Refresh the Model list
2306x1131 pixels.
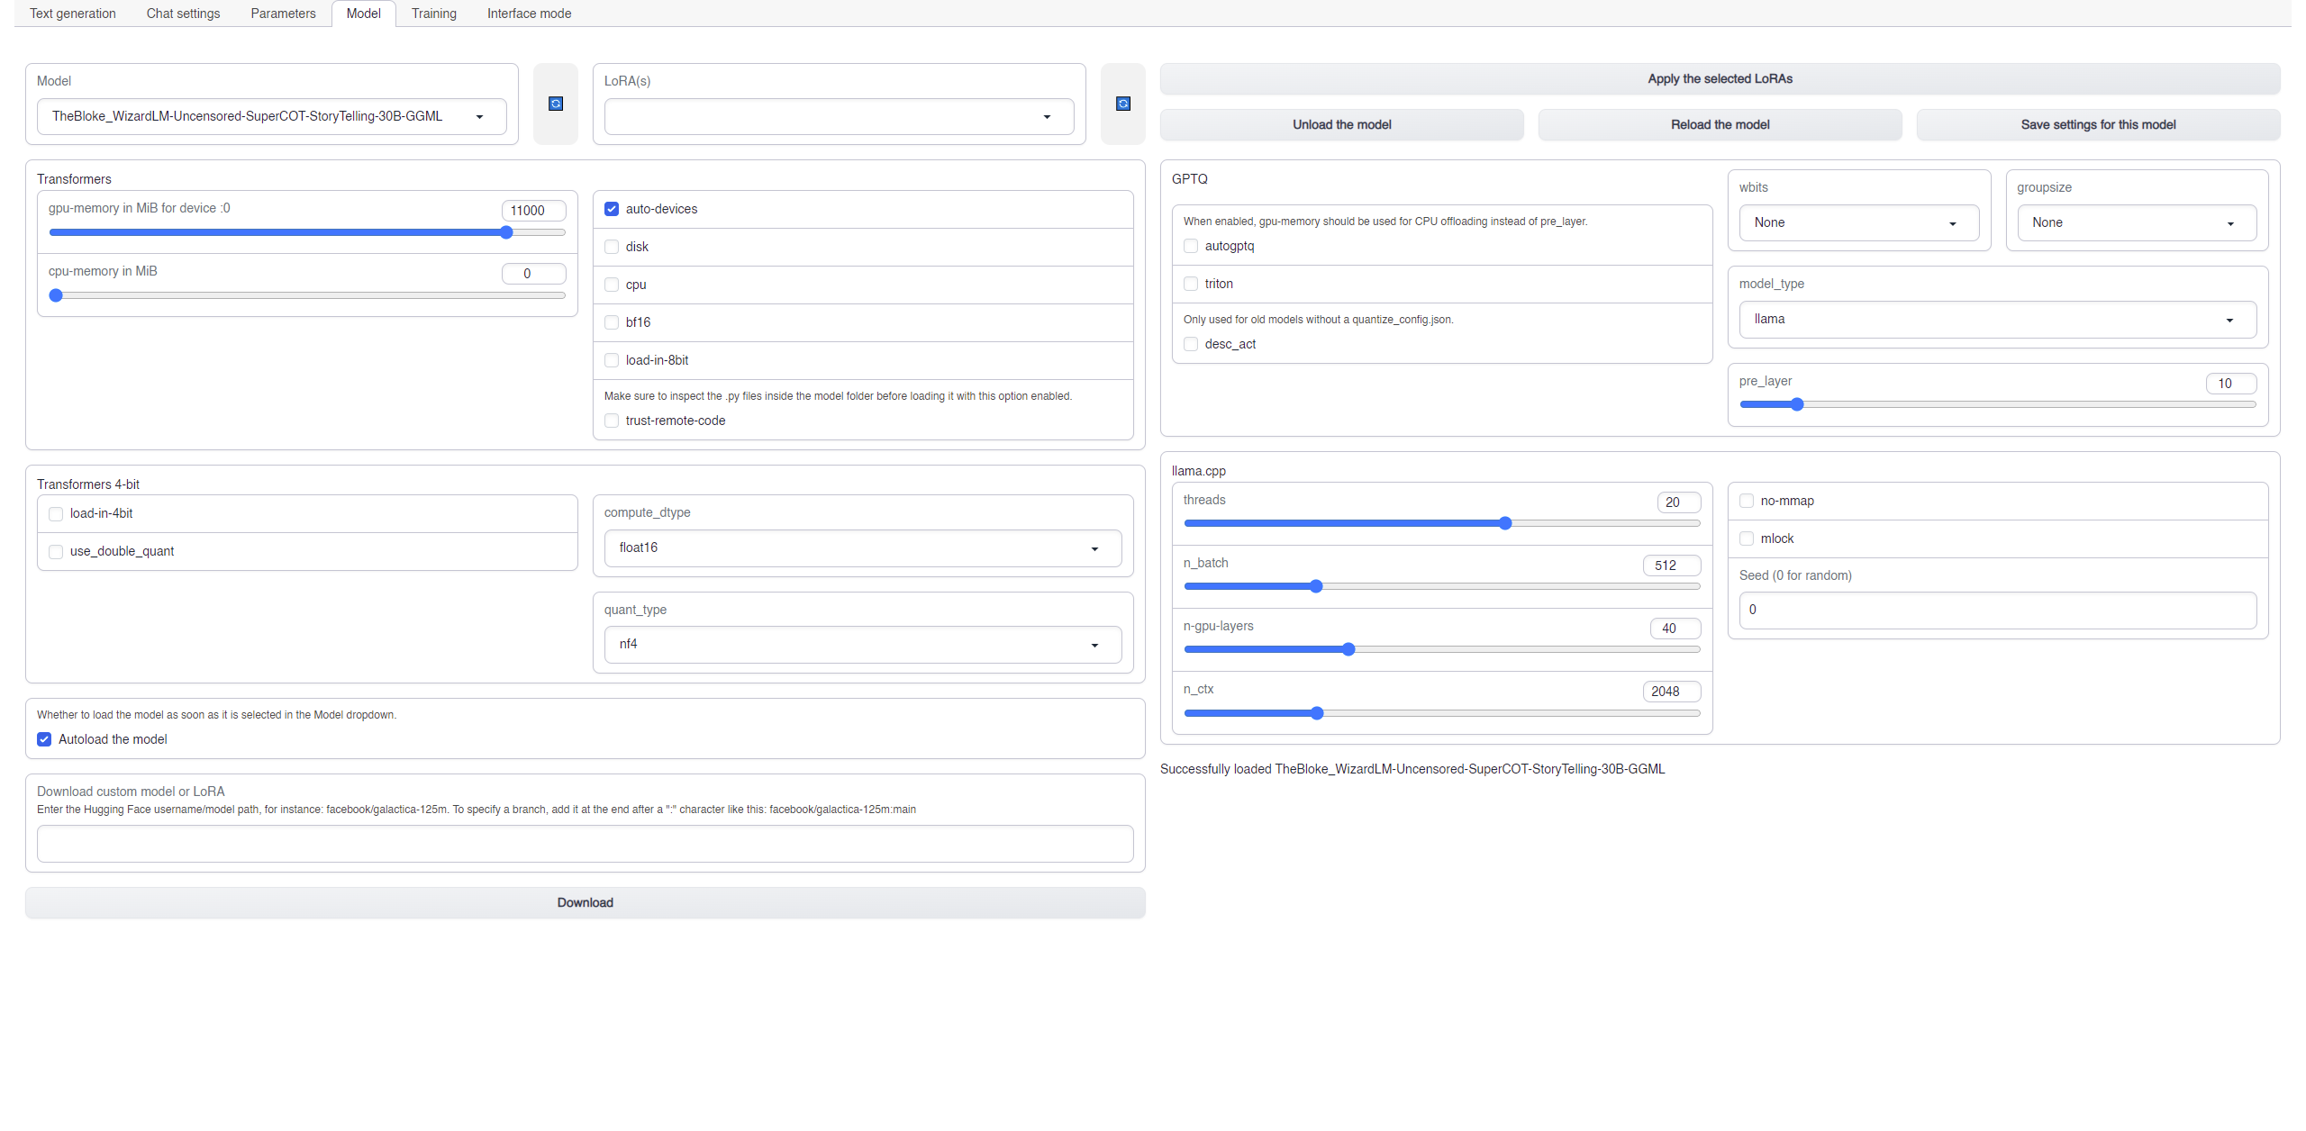pos(556,104)
